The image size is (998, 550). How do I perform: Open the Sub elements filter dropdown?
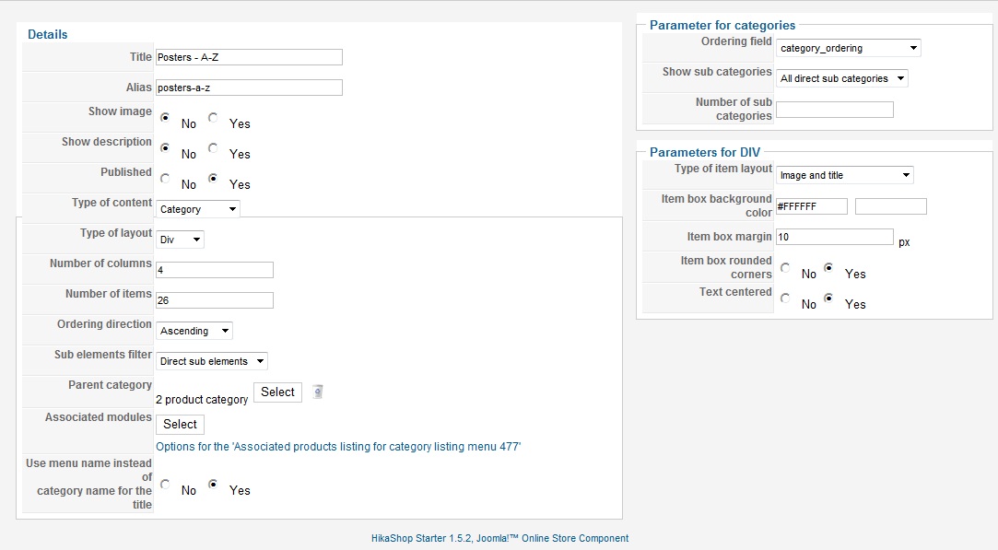212,361
